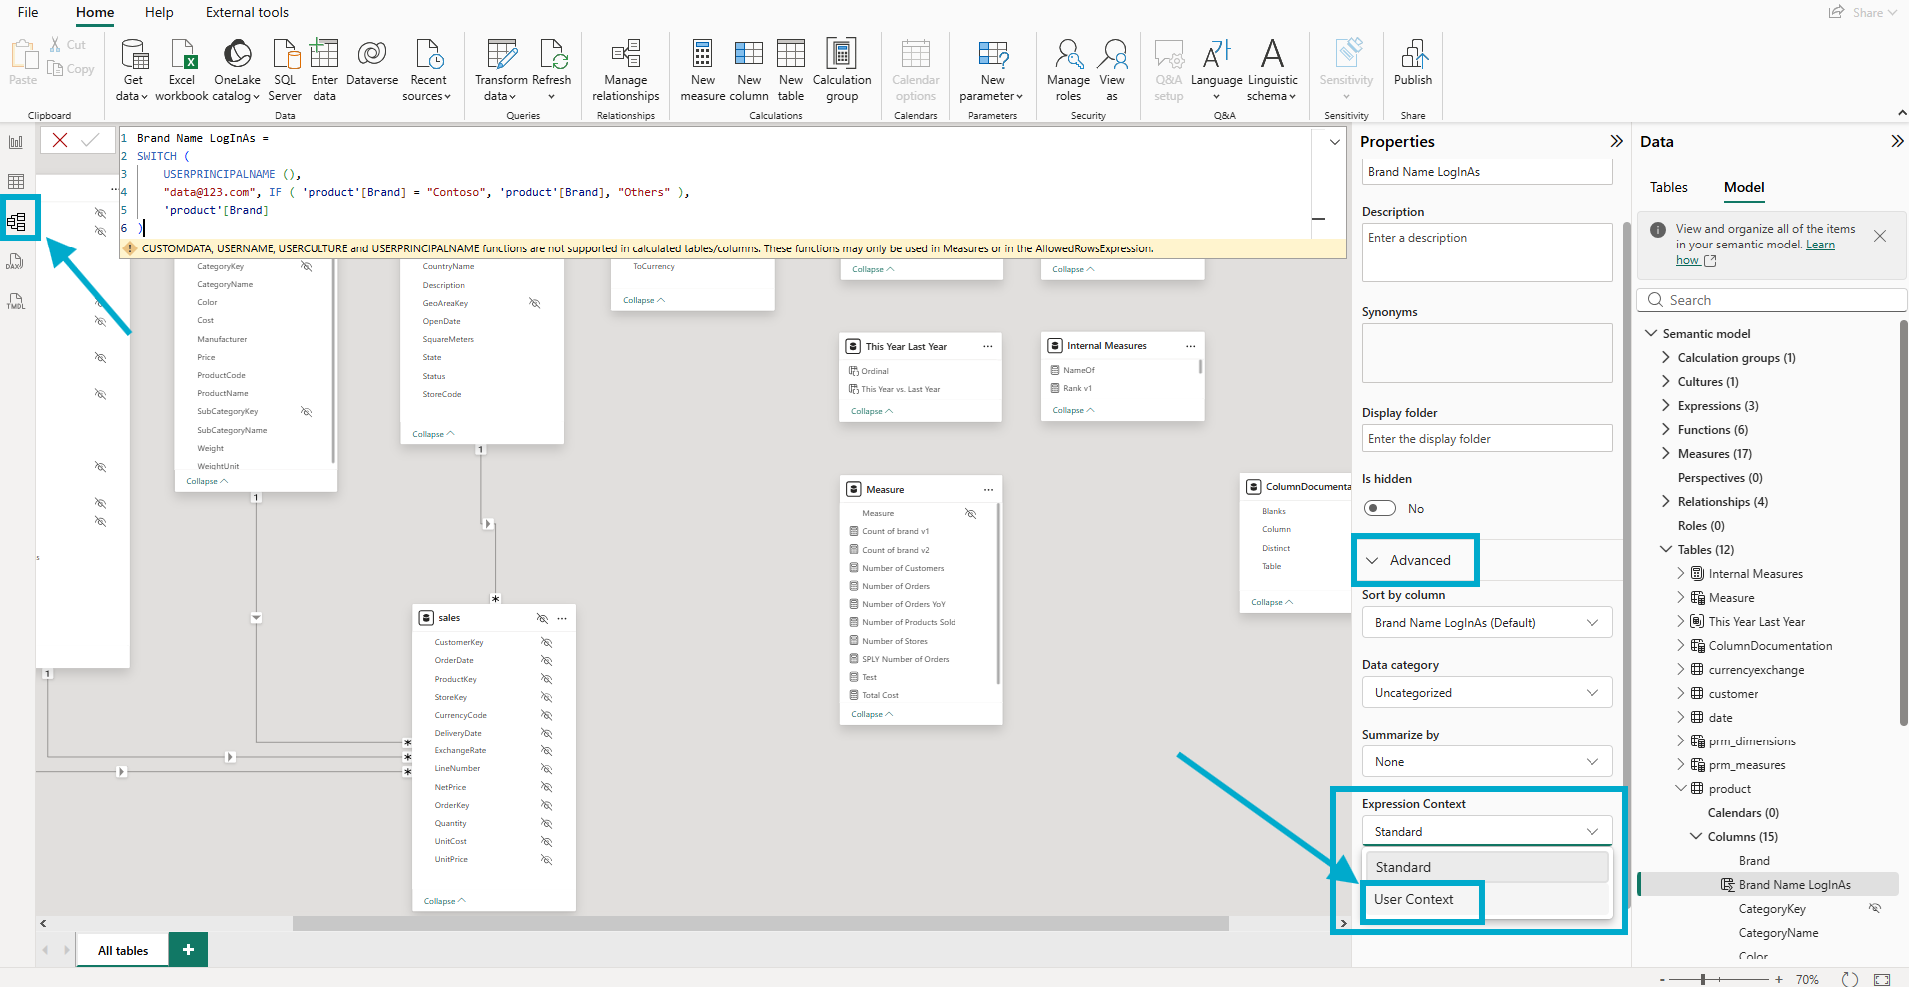1909x987 pixels.
Task: Cancel the formula with the X icon
Action: pos(60,140)
